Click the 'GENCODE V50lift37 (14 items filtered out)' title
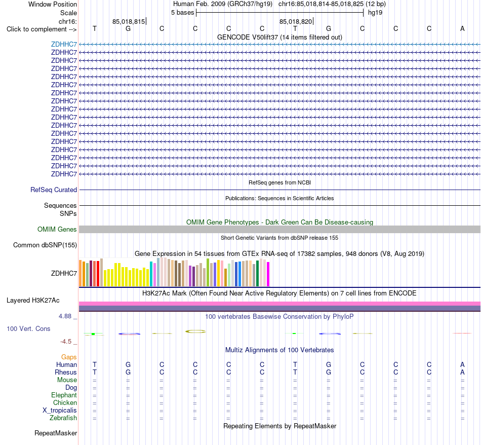481x445 pixels. click(x=279, y=37)
